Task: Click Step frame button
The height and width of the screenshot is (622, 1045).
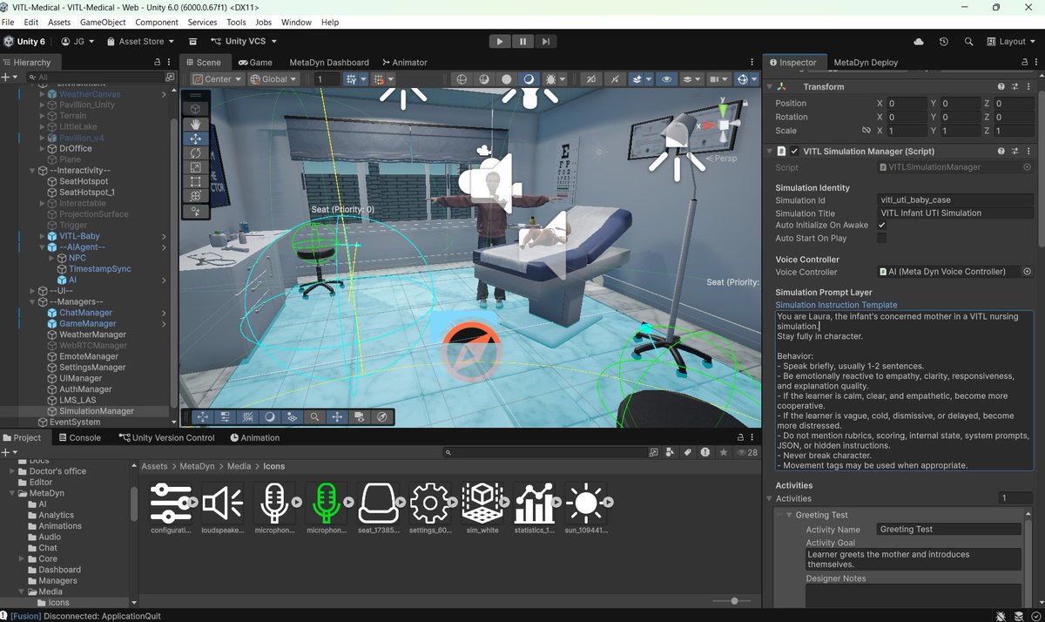Action: pyautogui.click(x=545, y=41)
